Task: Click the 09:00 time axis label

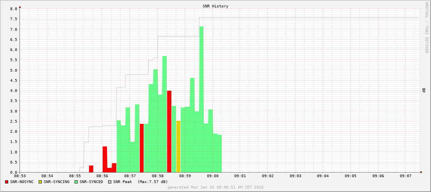Action: point(212,176)
